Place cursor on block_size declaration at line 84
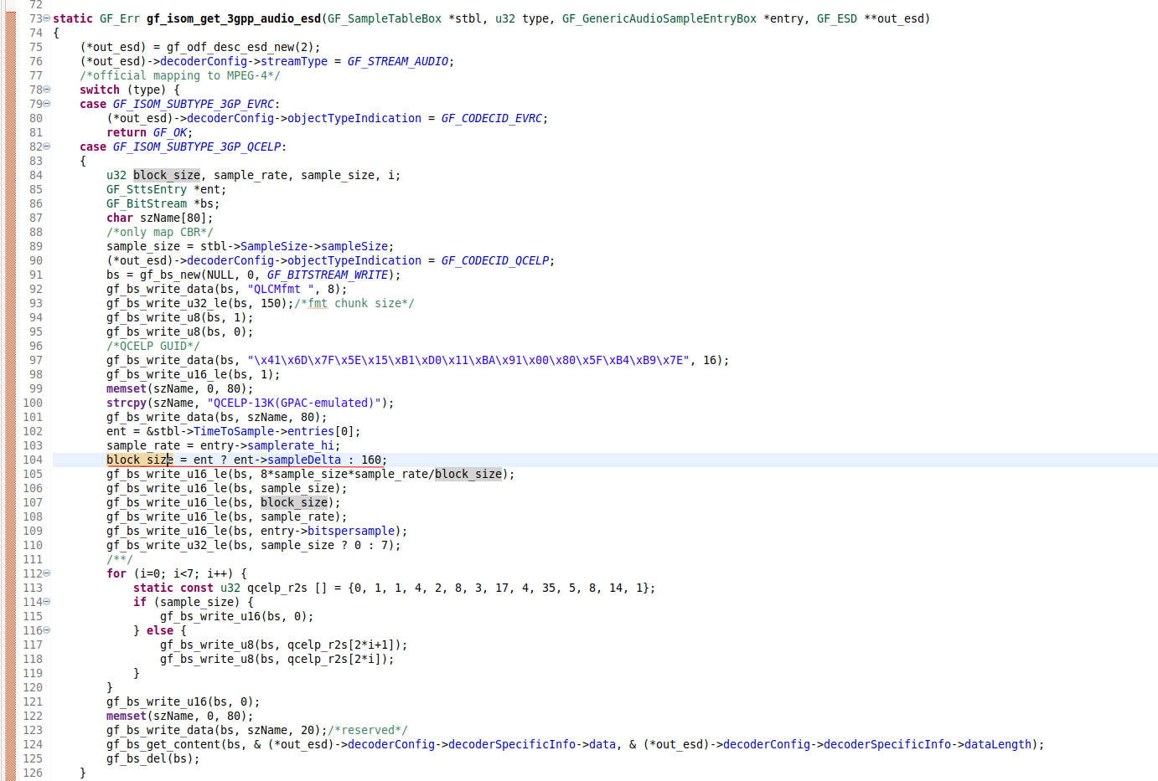 [x=166, y=175]
